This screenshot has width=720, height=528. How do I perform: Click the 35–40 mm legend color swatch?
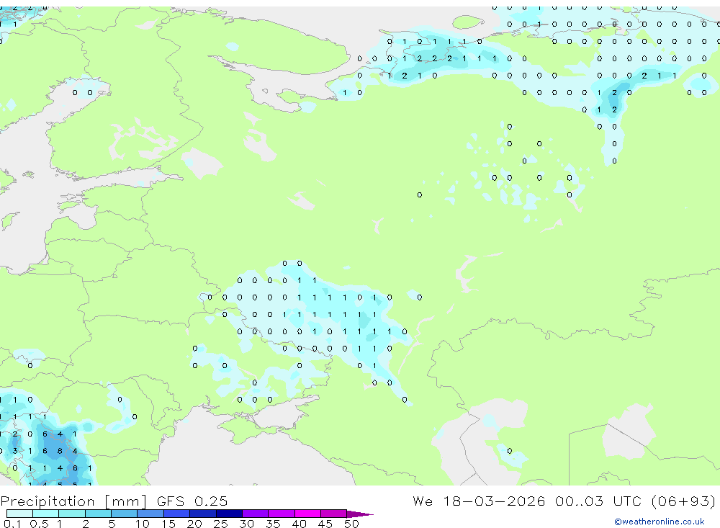click(x=282, y=514)
